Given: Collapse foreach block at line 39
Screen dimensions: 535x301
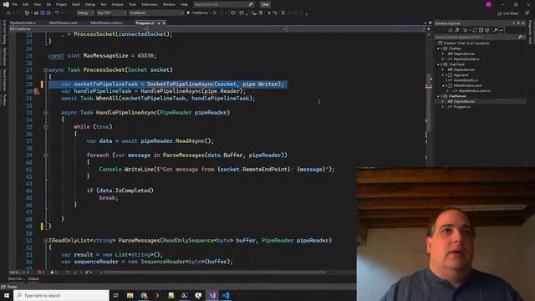Looking at the screenshot, I should (x=45, y=155).
